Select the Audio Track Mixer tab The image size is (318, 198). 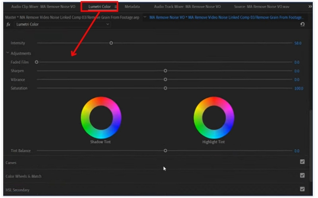click(187, 7)
